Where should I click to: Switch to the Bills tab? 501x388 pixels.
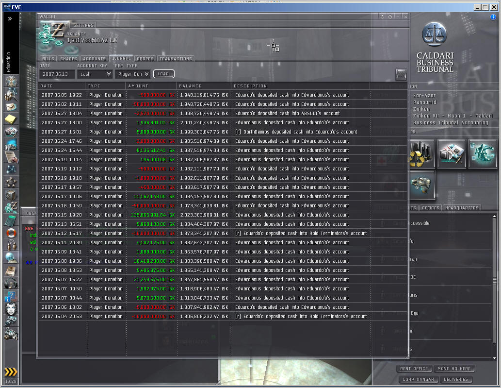click(x=48, y=59)
